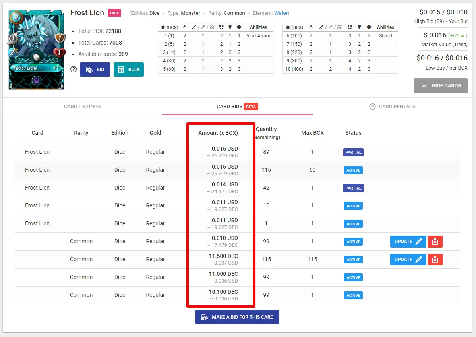Click the star BCX header in the level 6-10 table
This screenshot has width=476, height=337.
[x=294, y=27]
